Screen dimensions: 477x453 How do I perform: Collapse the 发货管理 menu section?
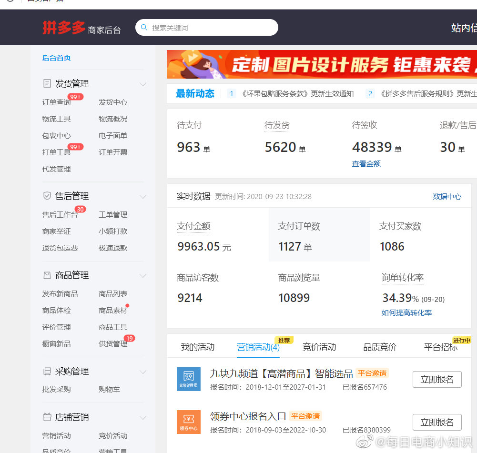[142, 84]
